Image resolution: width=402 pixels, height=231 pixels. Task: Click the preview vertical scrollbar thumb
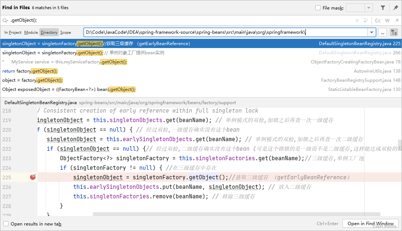pyautogui.click(x=400, y=145)
